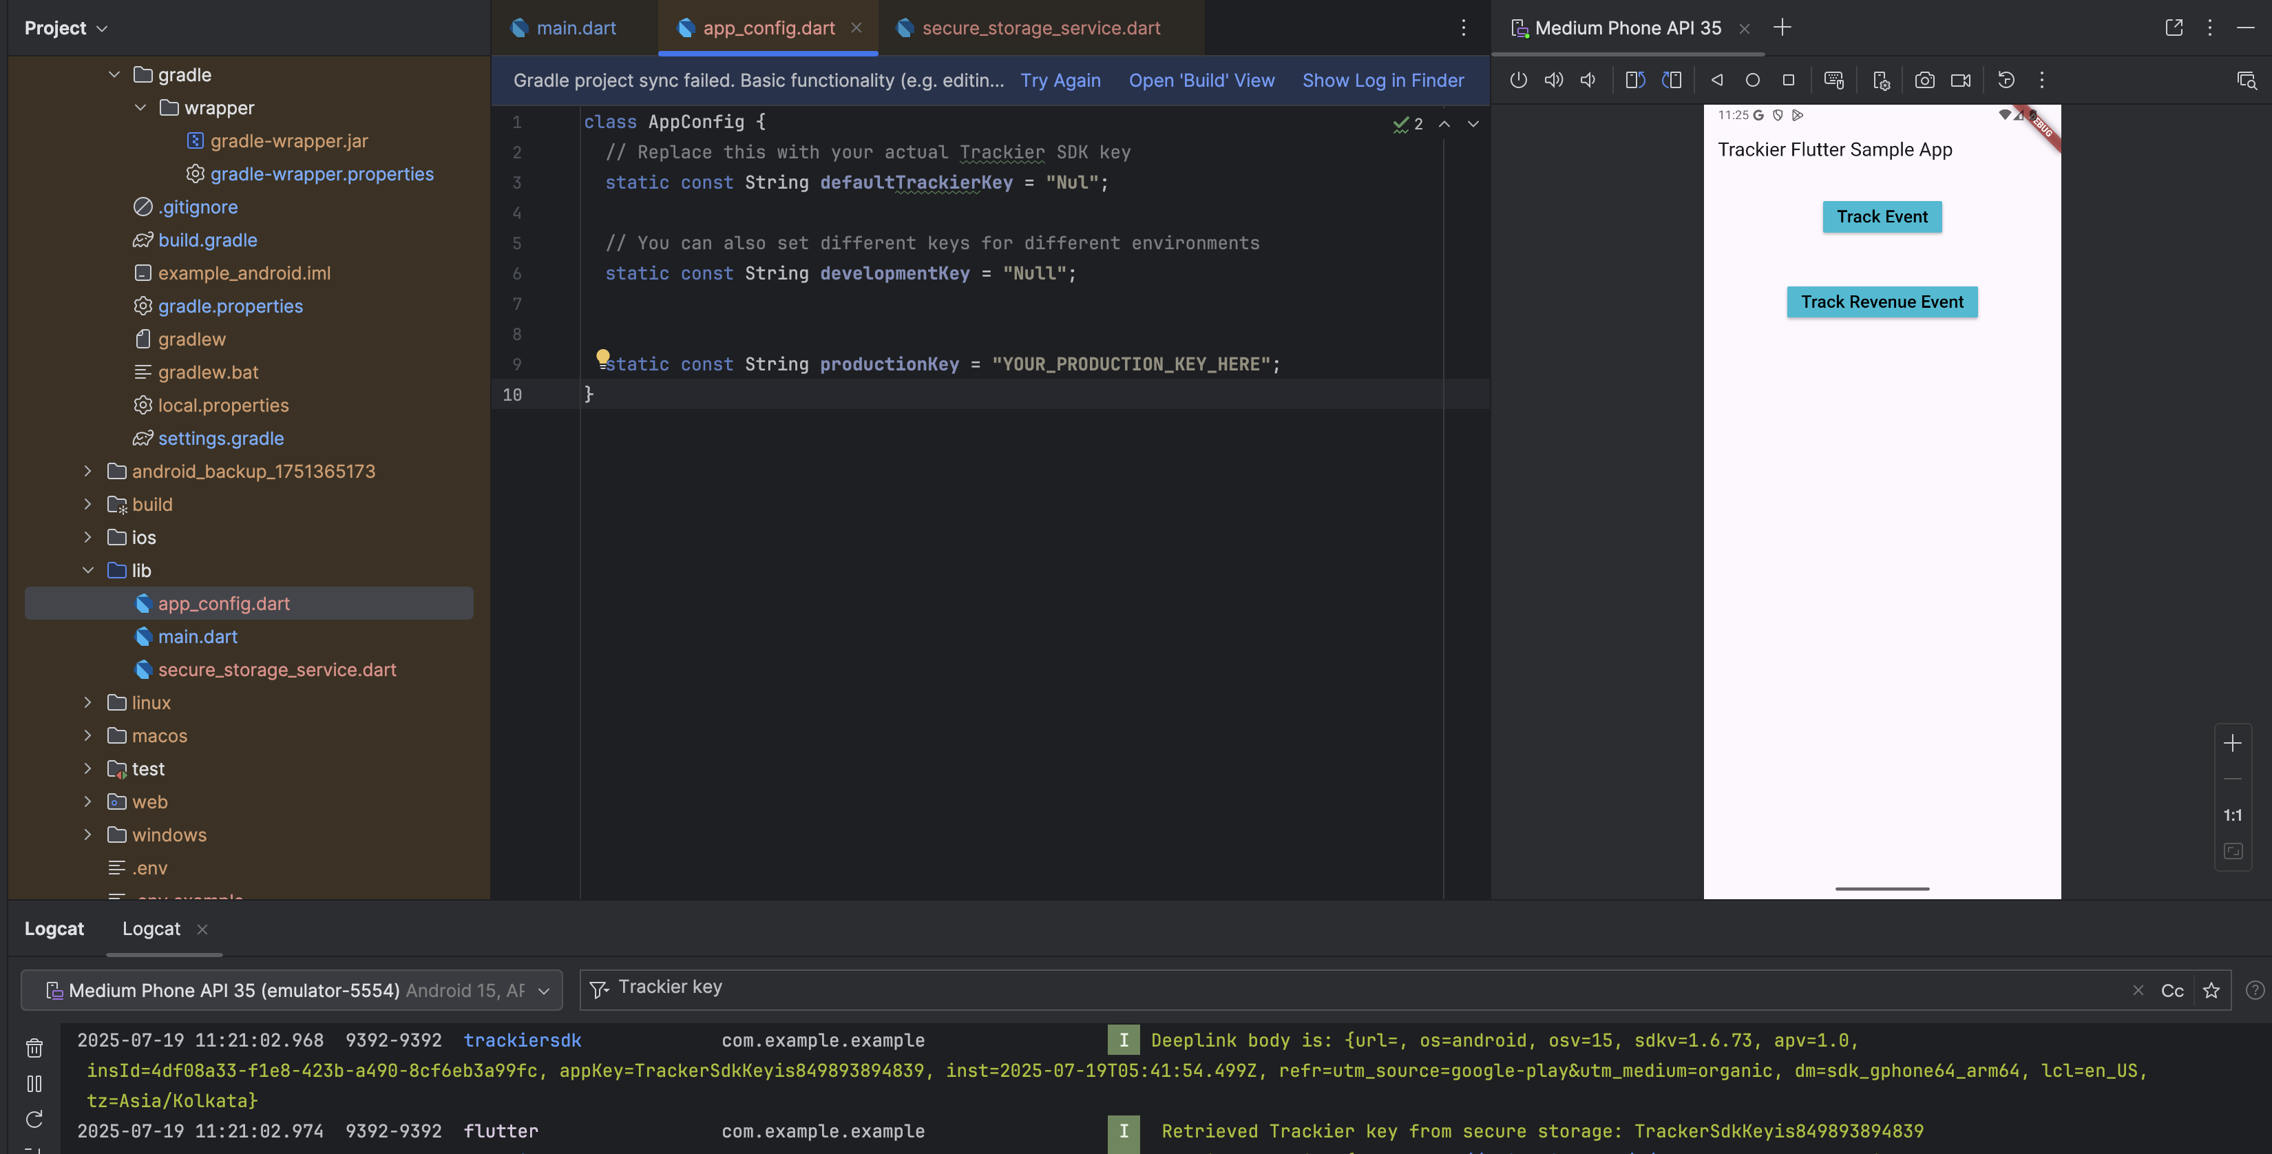Tap Track Event button in emulator
Viewport: 2272px width, 1154px height.
pyautogui.click(x=1882, y=217)
